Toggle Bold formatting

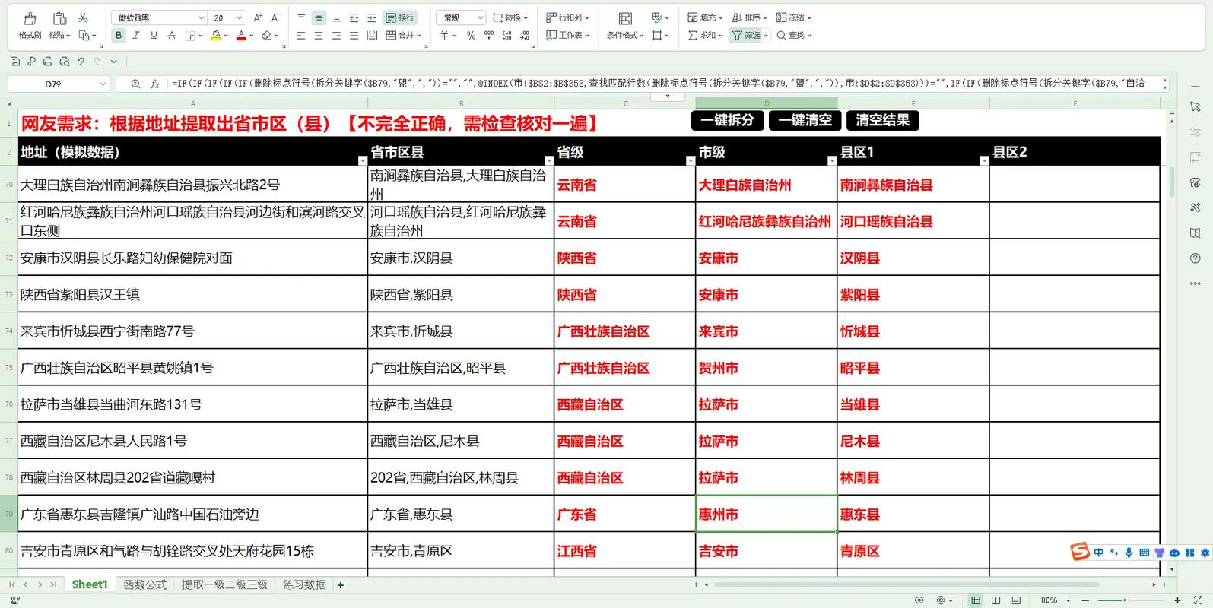pyautogui.click(x=119, y=35)
